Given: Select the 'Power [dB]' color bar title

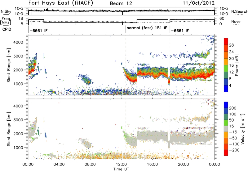Looking at the screenshot, I should tap(237, 65).
